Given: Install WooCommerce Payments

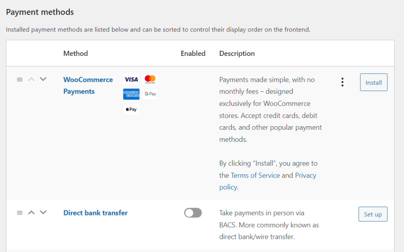Looking at the screenshot, I should pos(373,83).
